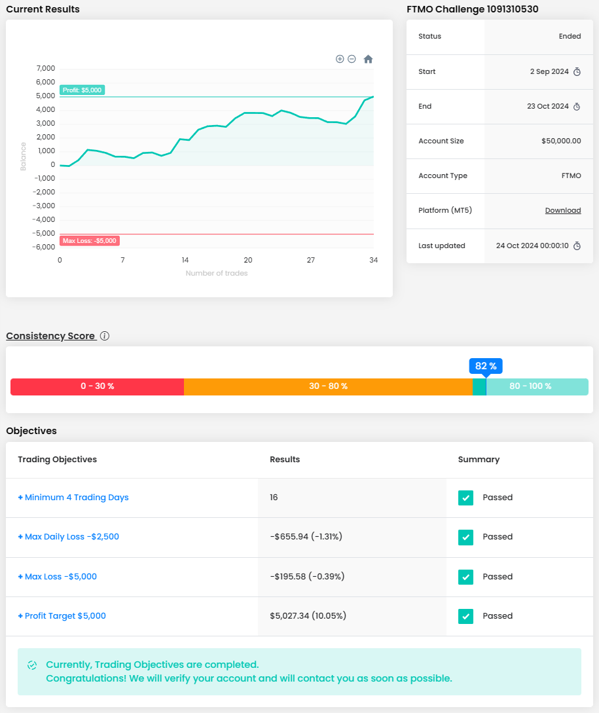The width and height of the screenshot is (599, 713).
Task: Expand Max Loss -$5,000 objective
Action: click(58, 577)
